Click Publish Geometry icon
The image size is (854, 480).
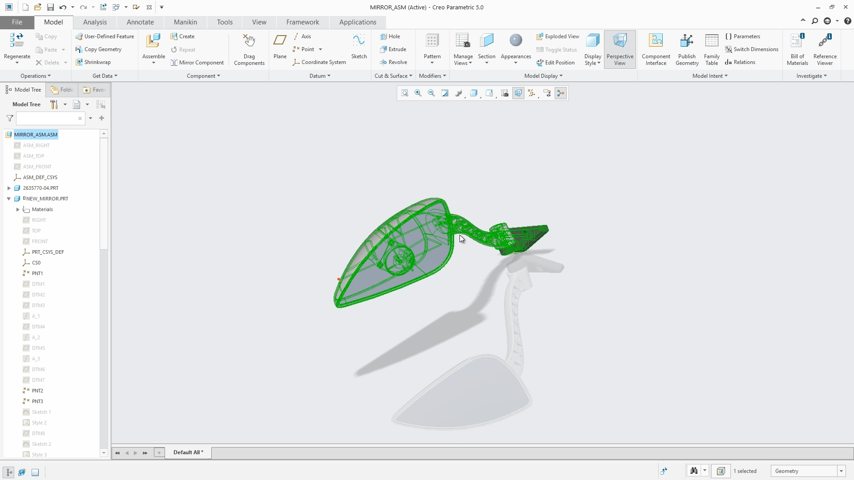pos(687,40)
